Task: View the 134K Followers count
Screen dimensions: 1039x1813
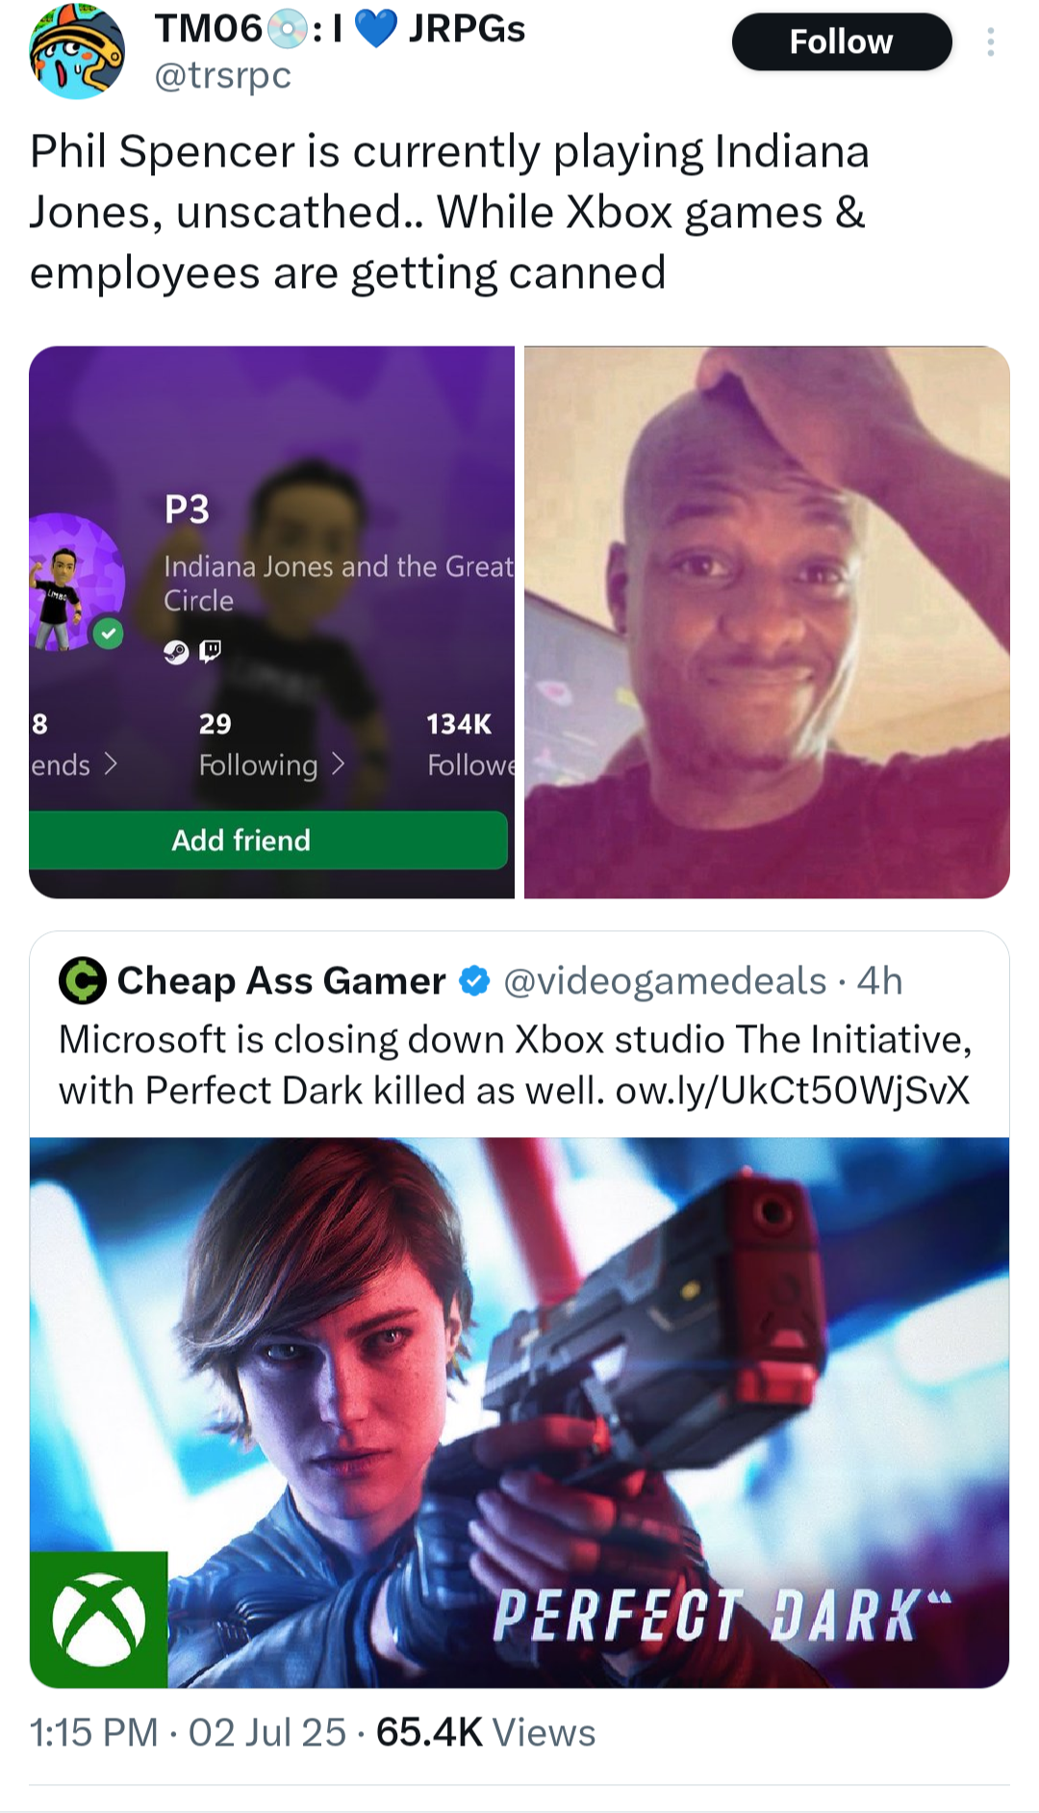Action: tap(470, 743)
